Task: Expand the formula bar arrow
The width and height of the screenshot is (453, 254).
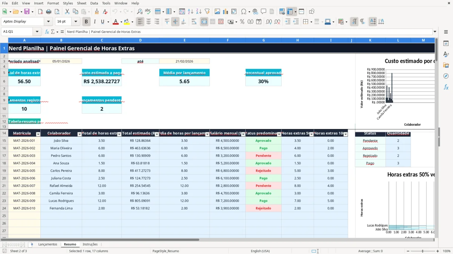Action: click(x=435, y=32)
